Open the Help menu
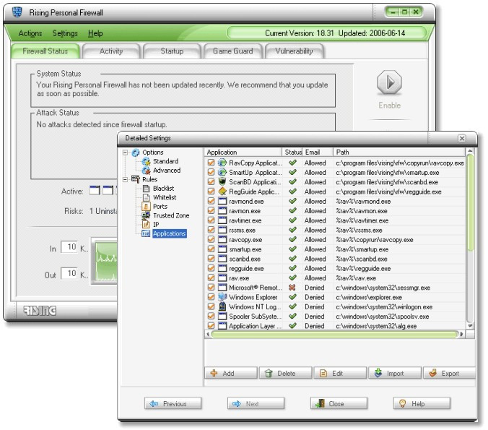488x430 pixels. click(95, 33)
